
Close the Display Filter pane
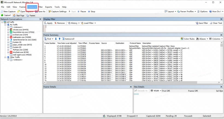point(221,19)
